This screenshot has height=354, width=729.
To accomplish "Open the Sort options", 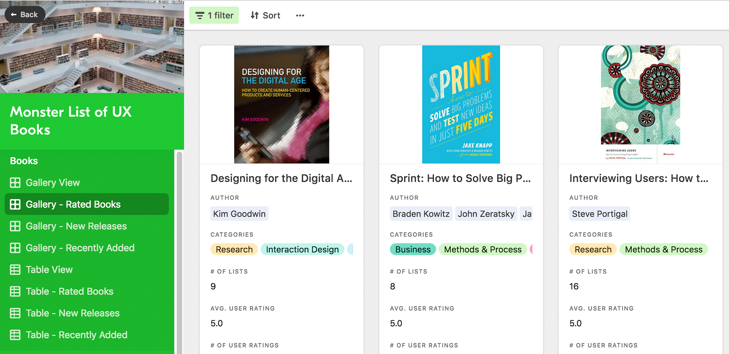I will [x=265, y=16].
